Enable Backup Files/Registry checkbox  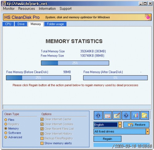[42, 138]
